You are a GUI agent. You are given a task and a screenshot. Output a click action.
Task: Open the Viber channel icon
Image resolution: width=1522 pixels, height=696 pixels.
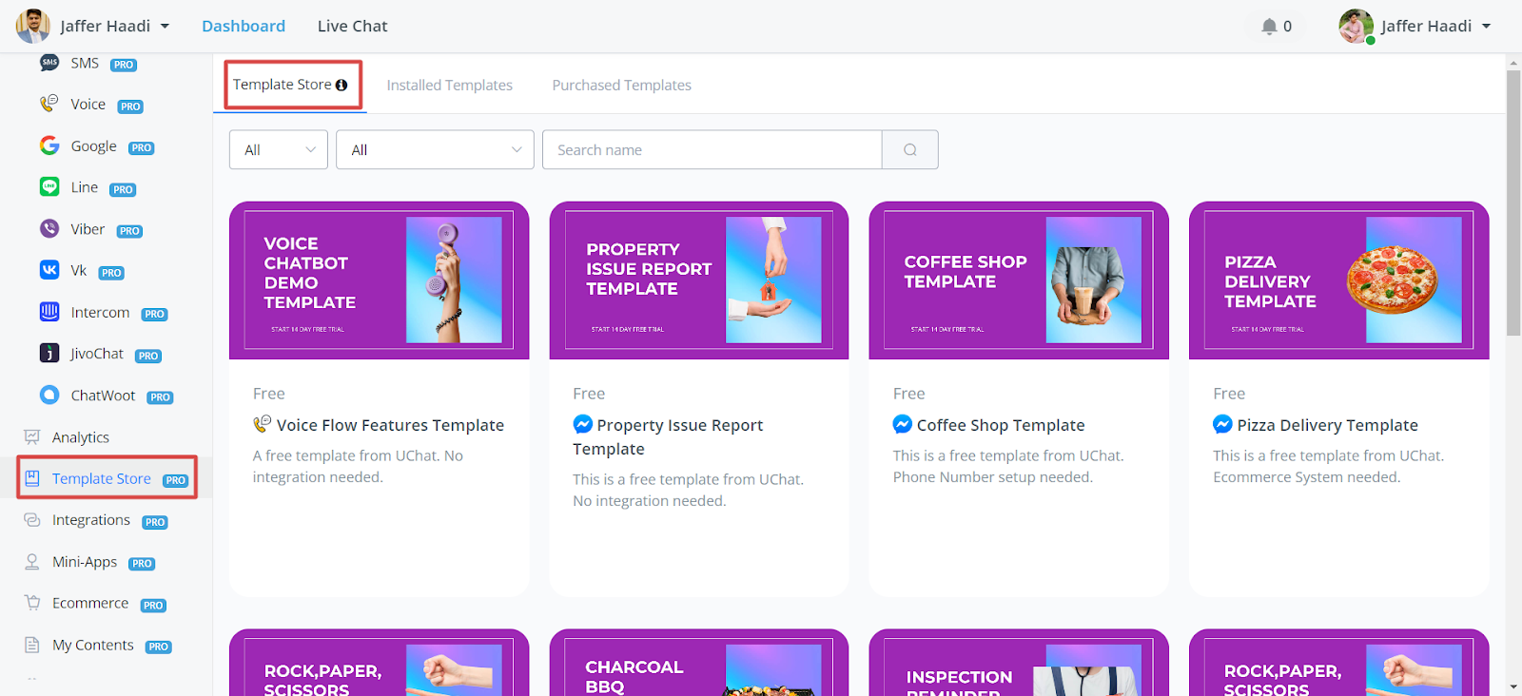pyautogui.click(x=49, y=228)
